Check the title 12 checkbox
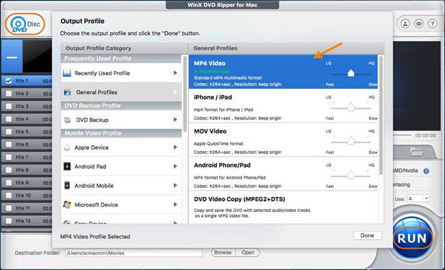The height and width of the screenshot is (270, 445). (x=9, y=221)
